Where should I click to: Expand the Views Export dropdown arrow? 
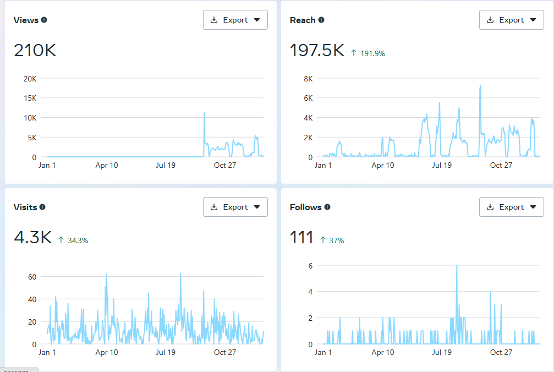257,20
